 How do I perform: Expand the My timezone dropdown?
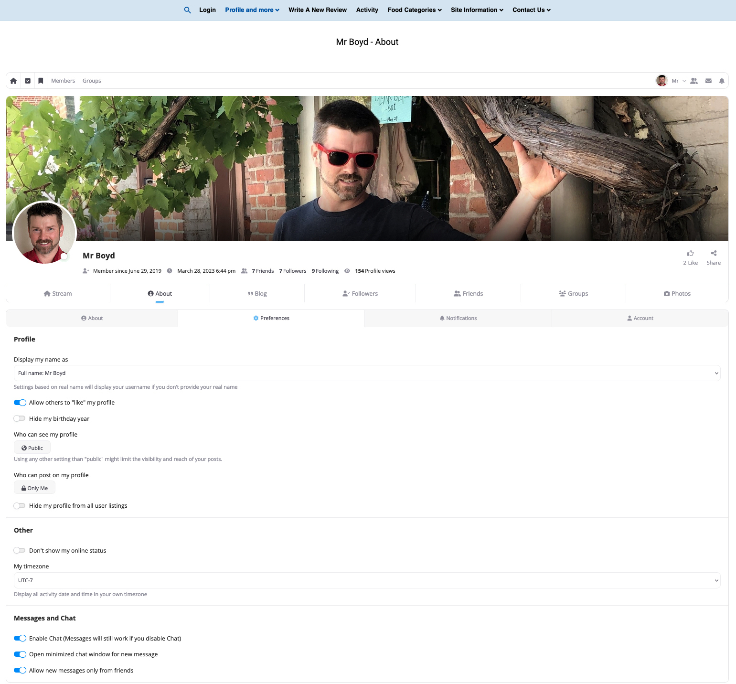367,580
